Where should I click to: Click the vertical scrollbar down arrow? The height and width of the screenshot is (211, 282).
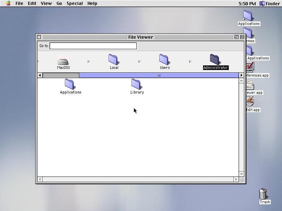click(241, 174)
